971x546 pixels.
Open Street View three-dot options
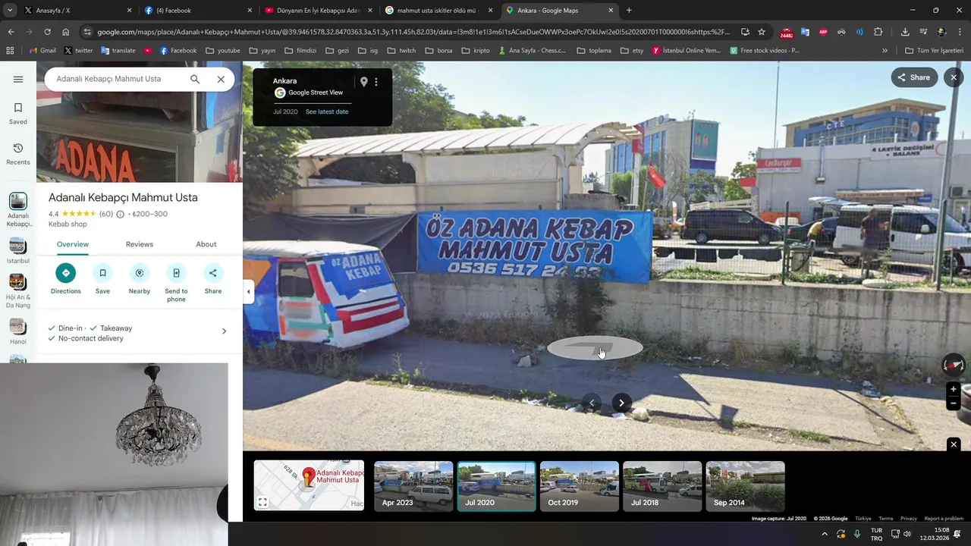coord(376,82)
